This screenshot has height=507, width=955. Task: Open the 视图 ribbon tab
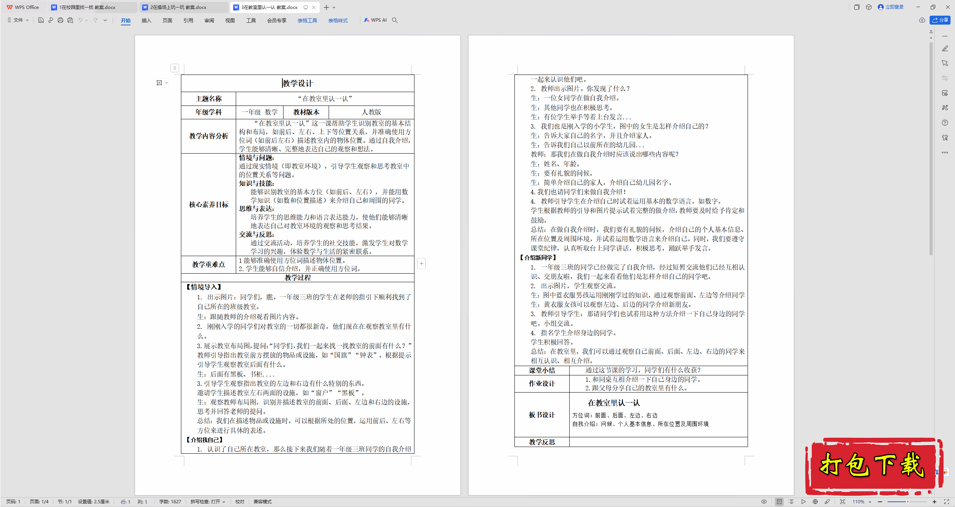[230, 21]
